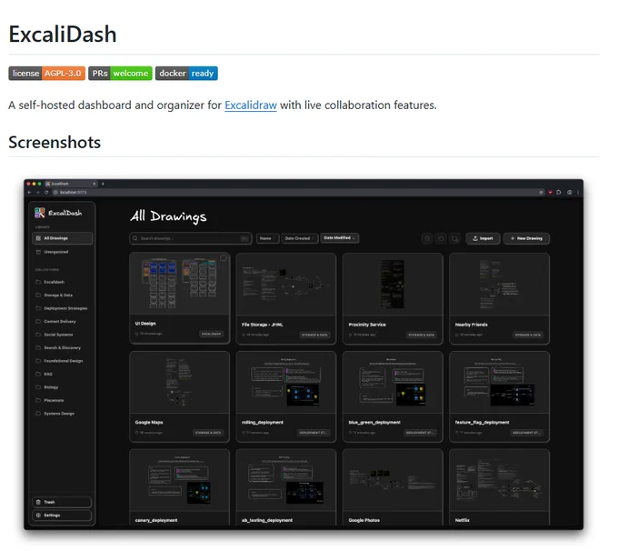The image size is (618, 551).
Task: Select All Drawings in the sidebar
Action: [x=63, y=238]
